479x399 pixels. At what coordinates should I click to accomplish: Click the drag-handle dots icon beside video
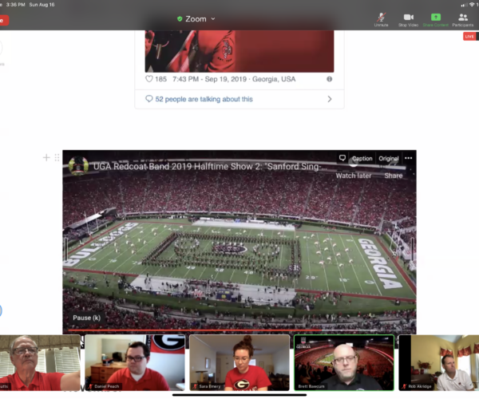tap(57, 157)
